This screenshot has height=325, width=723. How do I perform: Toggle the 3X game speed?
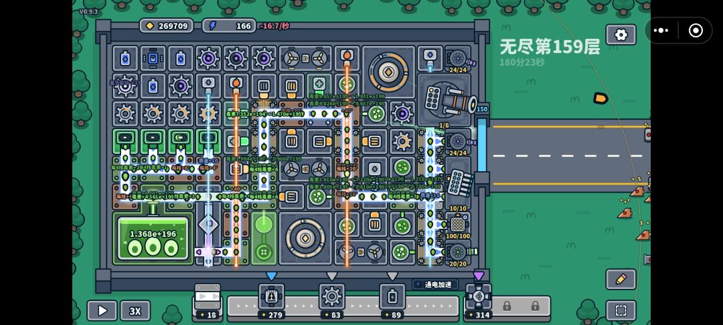(135, 311)
